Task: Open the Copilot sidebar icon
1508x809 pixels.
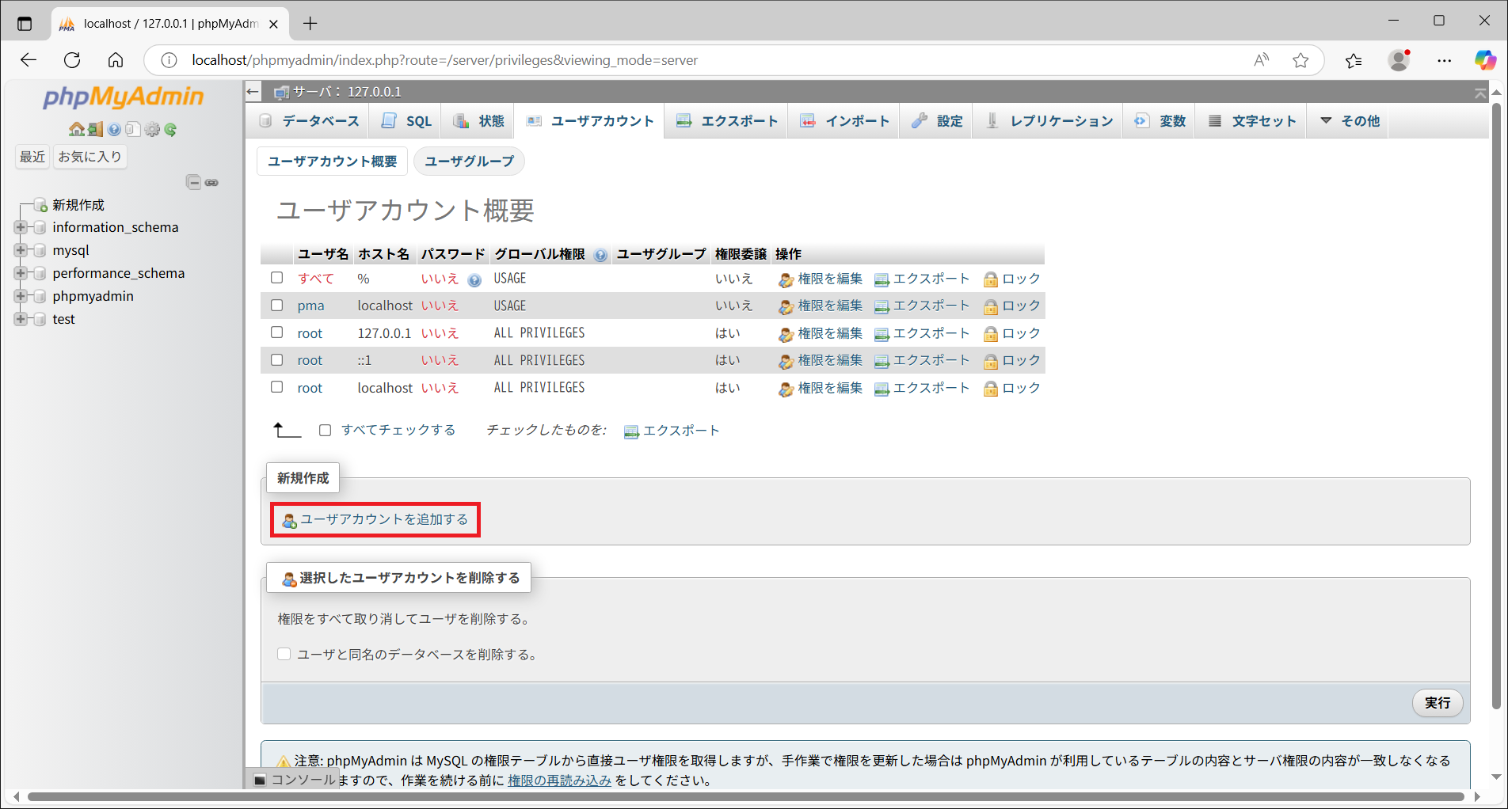Action: pyautogui.click(x=1485, y=60)
